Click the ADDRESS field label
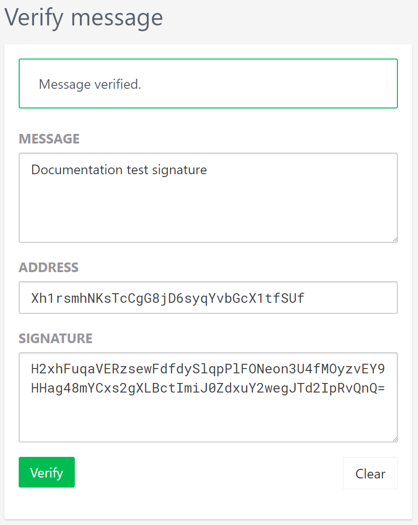 (48, 267)
